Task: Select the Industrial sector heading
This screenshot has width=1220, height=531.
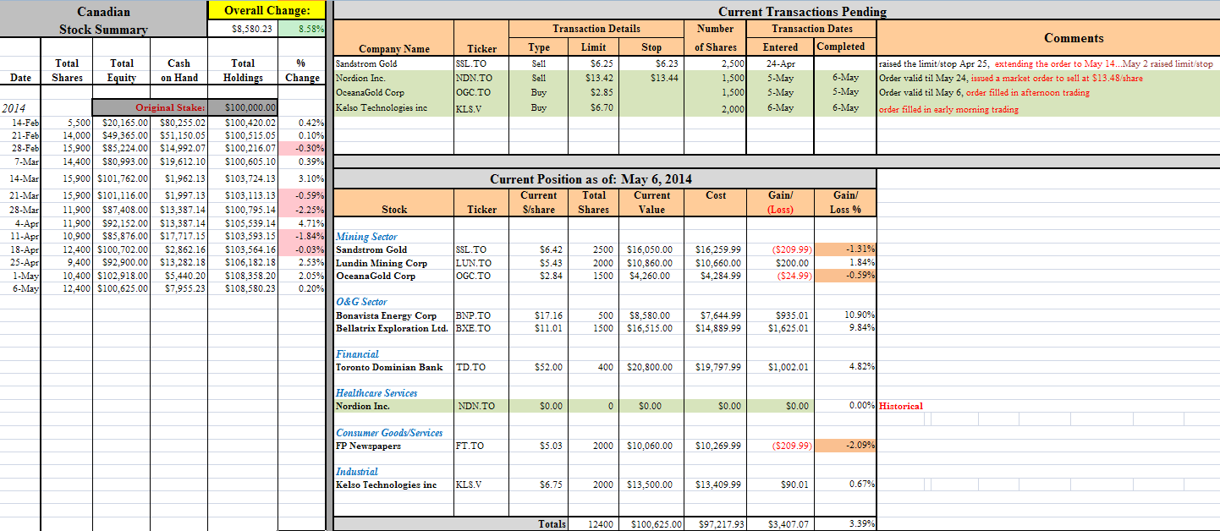Action: pyautogui.click(x=357, y=472)
